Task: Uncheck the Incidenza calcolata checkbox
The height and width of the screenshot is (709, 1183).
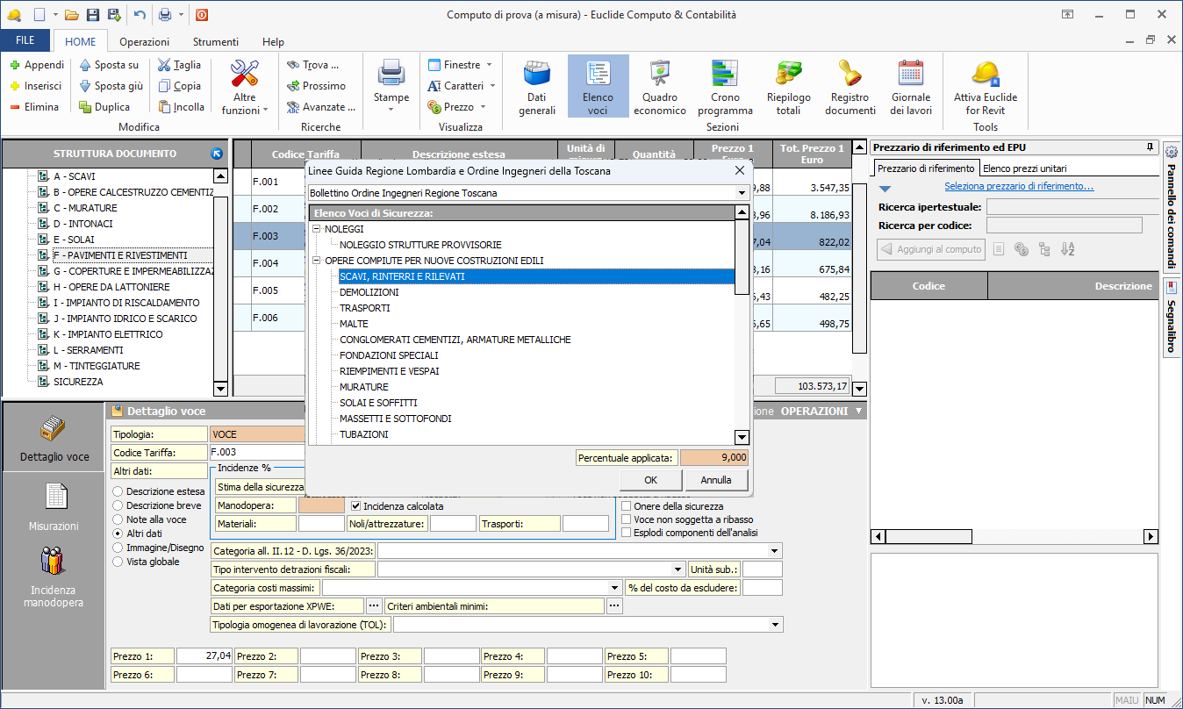Action: [356, 506]
